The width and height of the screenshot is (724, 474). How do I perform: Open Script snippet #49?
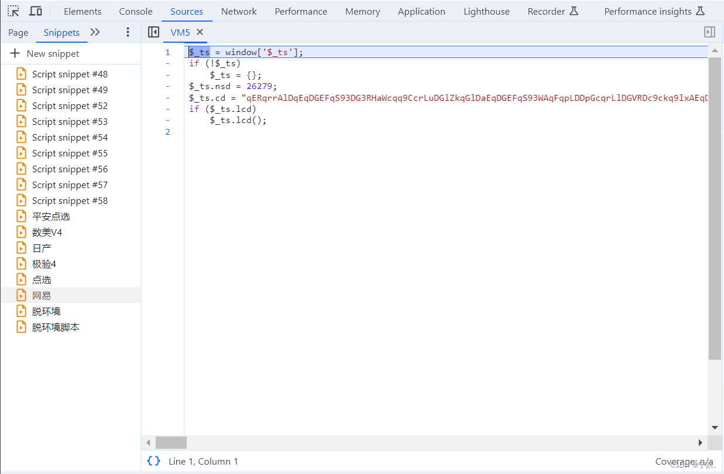(x=70, y=90)
